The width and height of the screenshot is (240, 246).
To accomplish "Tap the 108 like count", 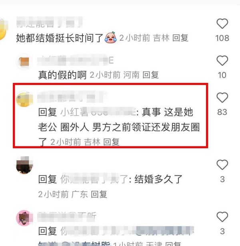I will tap(222, 38).
